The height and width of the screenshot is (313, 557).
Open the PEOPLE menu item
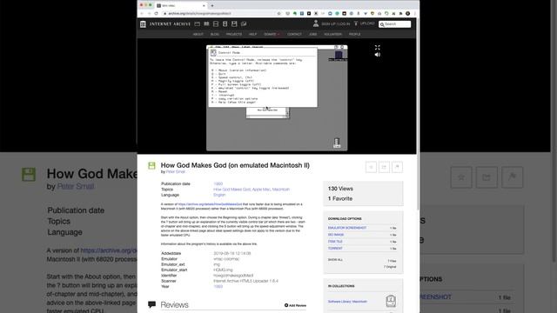coord(354,35)
